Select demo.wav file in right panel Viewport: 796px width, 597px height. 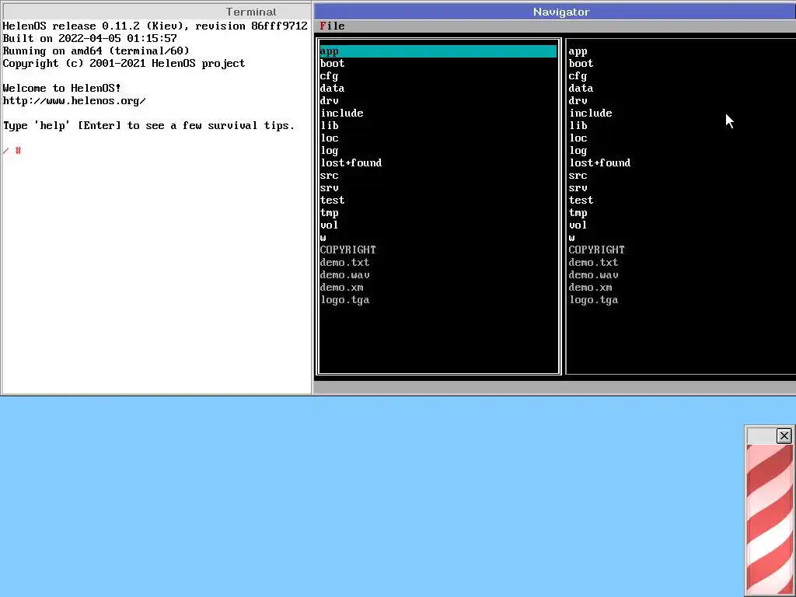(x=593, y=274)
